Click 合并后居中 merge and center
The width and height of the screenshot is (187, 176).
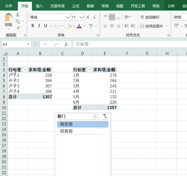click(x=151, y=26)
